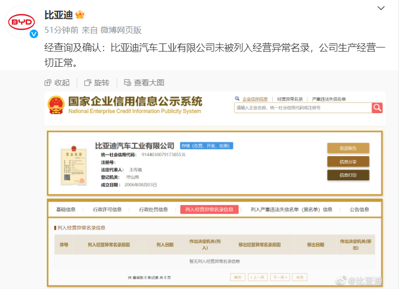Open the business license thumbnail

74,165
